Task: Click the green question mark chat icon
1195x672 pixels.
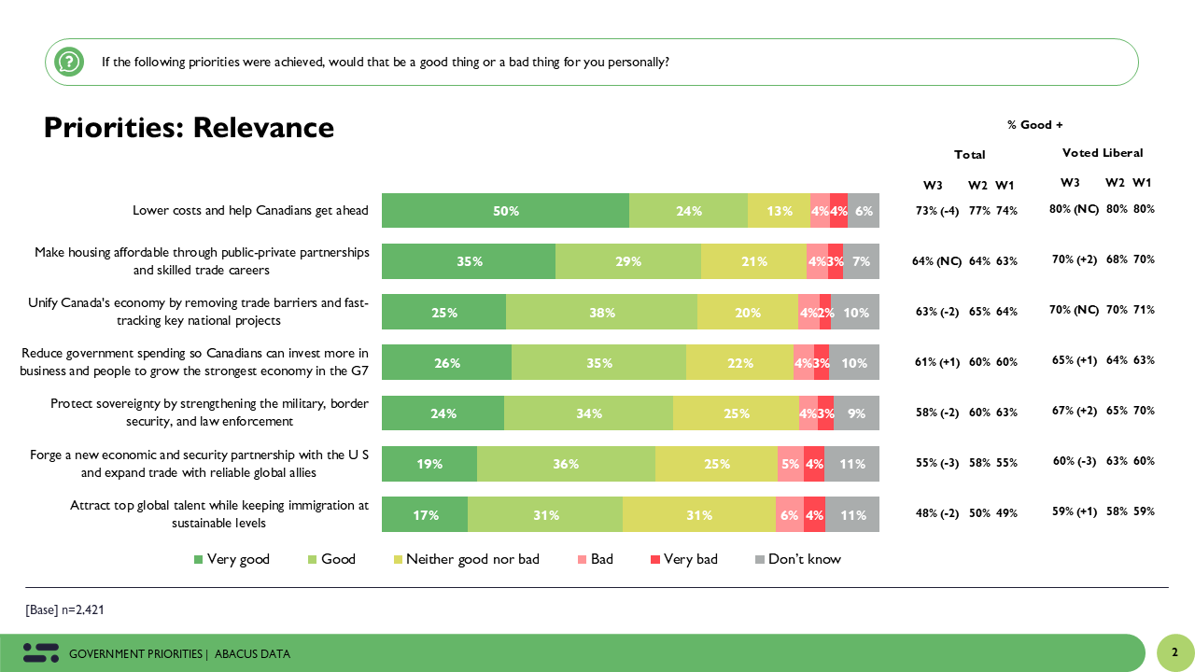Action: [x=70, y=63]
